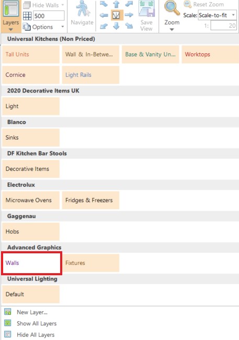Toggle the Tall Units layer
This screenshot has height=340, width=239.
(x=31, y=54)
